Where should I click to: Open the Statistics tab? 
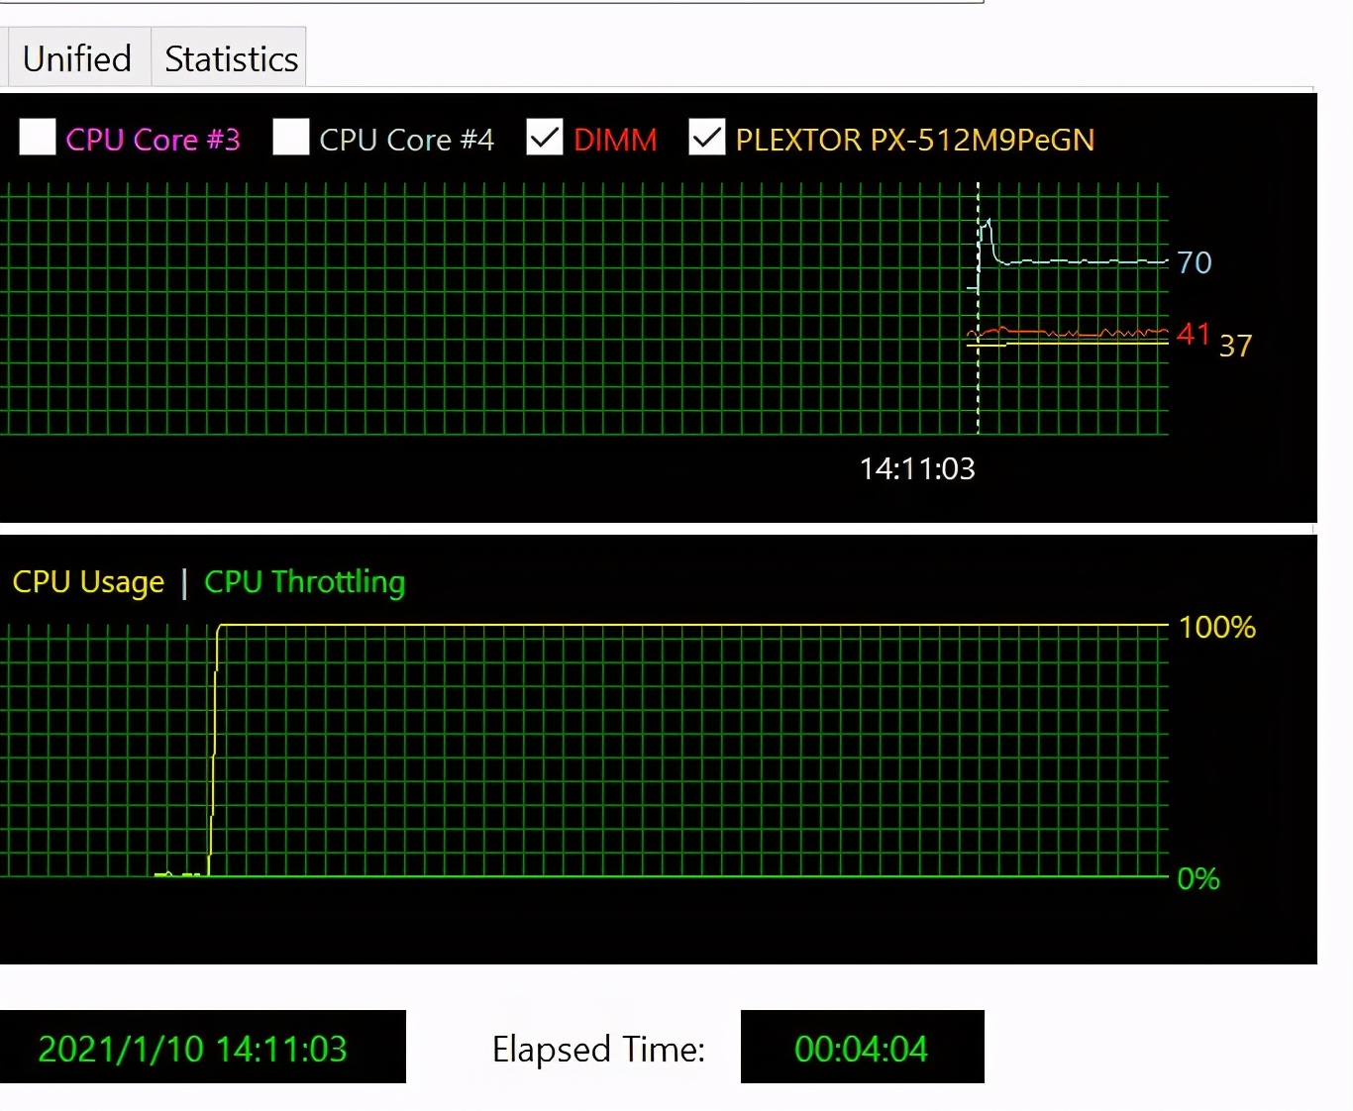pyautogui.click(x=230, y=58)
